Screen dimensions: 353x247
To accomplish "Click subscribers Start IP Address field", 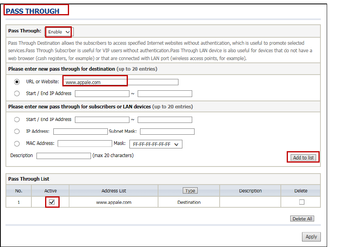I will point(102,120).
